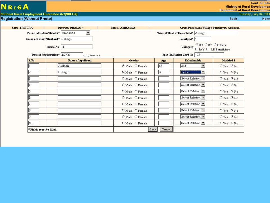Select Male gender in row 7
Screen dimensions: 270x203
point(123,104)
